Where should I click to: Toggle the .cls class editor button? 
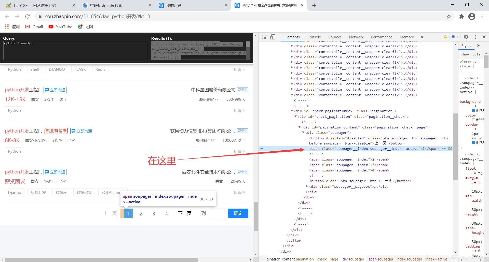[x=477, y=54]
